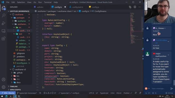Open Remote Explorer view
The image size is (175, 98).
(x=4, y=31)
